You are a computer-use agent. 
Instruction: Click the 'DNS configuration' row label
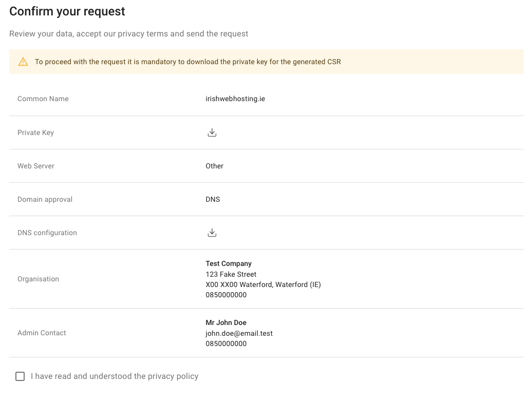click(47, 233)
